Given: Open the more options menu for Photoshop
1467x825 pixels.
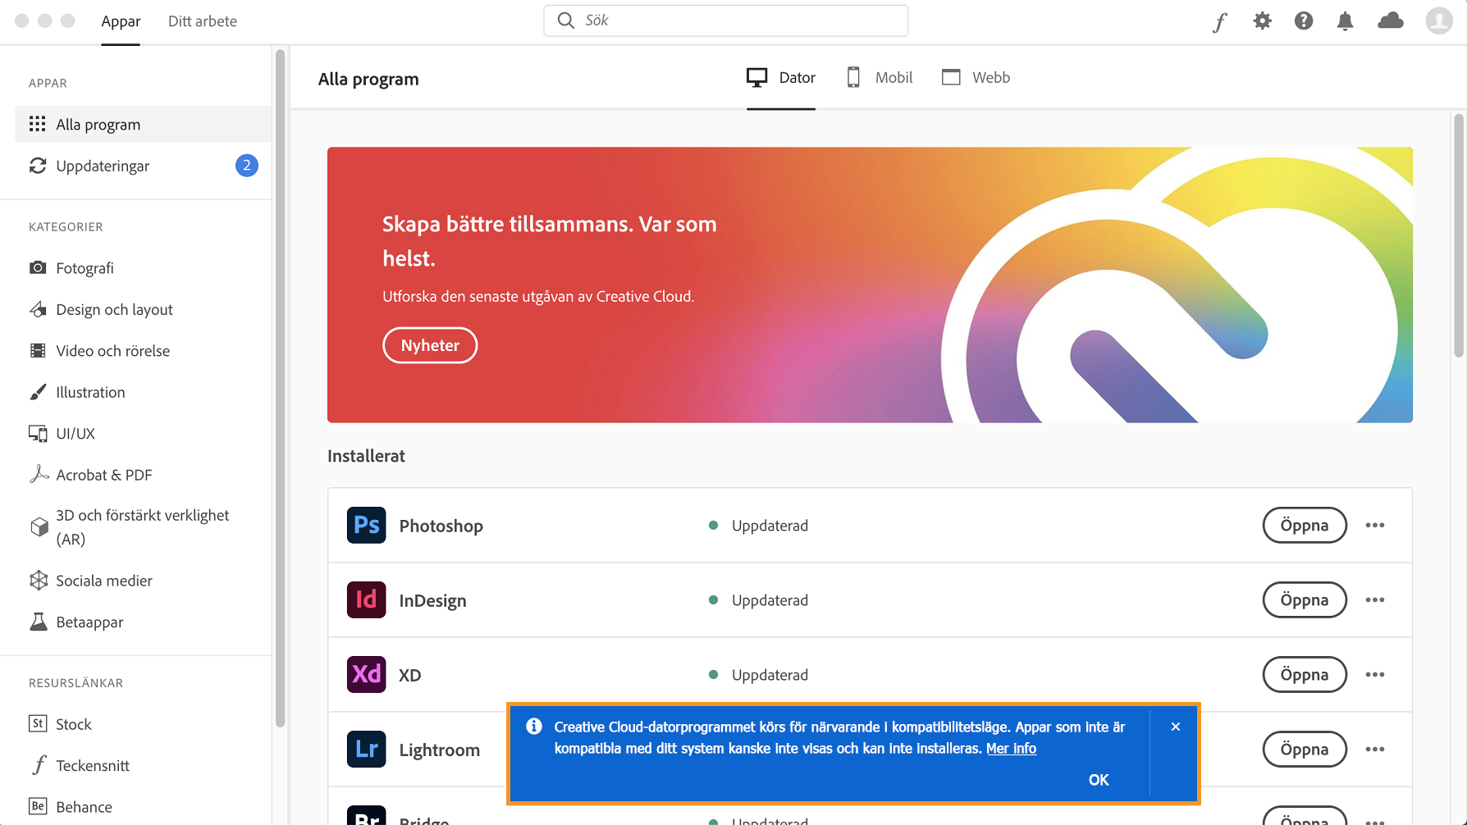Looking at the screenshot, I should (x=1375, y=525).
